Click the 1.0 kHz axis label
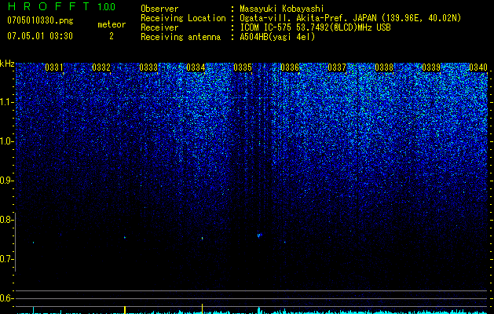 pos(6,141)
